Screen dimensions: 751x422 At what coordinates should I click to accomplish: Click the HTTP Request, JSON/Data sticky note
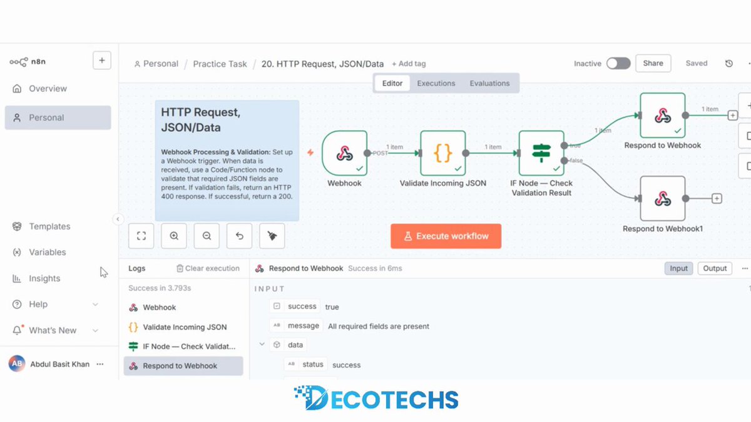click(227, 161)
